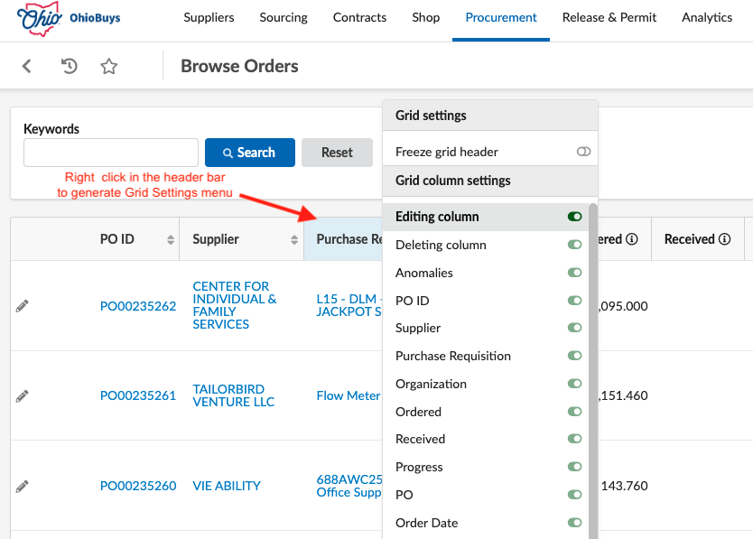753x539 pixels.
Task: Click the Received column header
Action: pyautogui.click(x=697, y=239)
